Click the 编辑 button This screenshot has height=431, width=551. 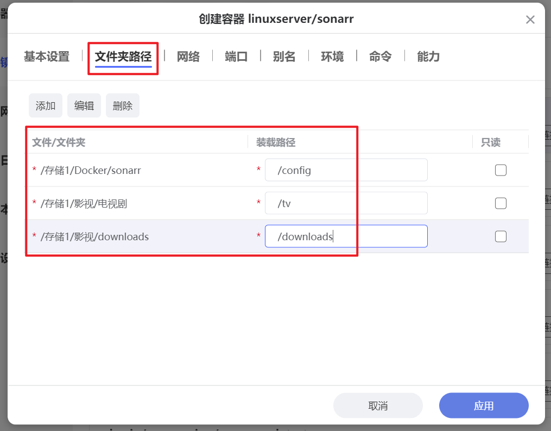click(84, 105)
